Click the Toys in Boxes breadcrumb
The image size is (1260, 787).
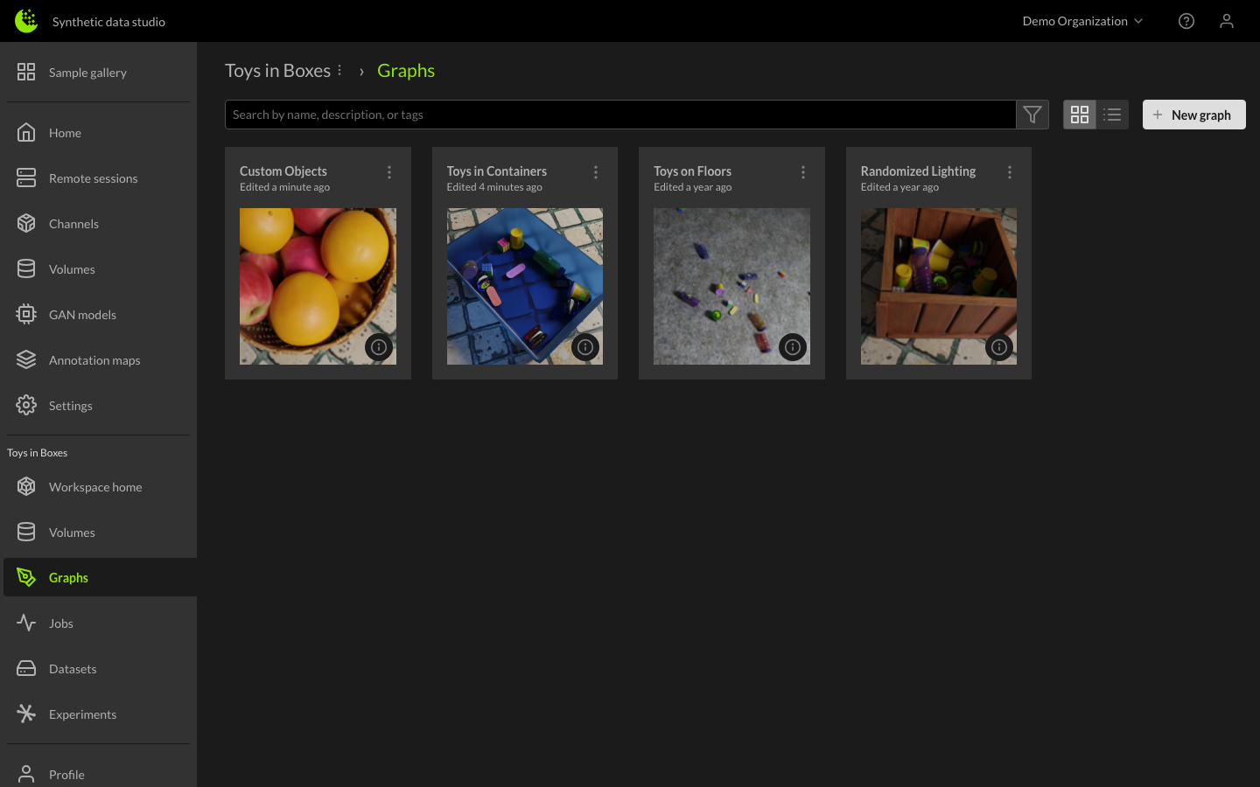tap(277, 71)
